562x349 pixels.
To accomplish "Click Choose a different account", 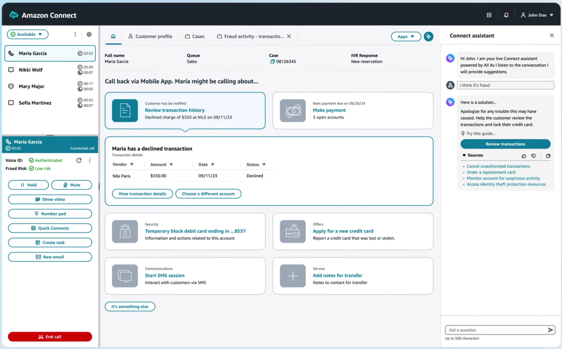I will tap(208, 194).
